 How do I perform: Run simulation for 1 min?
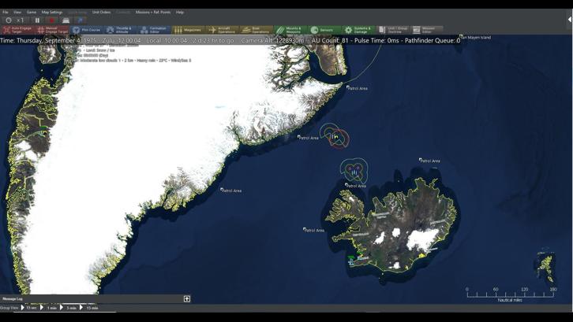click(x=49, y=308)
